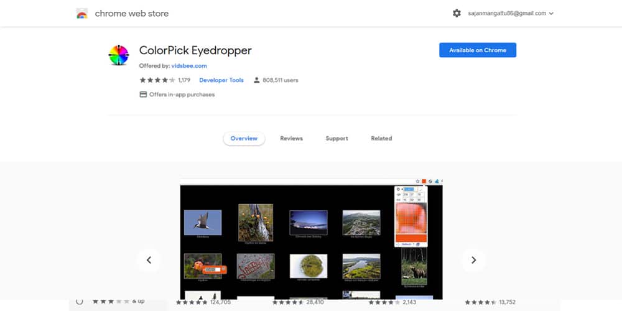
Task: Open the 1,179 ratings count
Action: tap(184, 80)
